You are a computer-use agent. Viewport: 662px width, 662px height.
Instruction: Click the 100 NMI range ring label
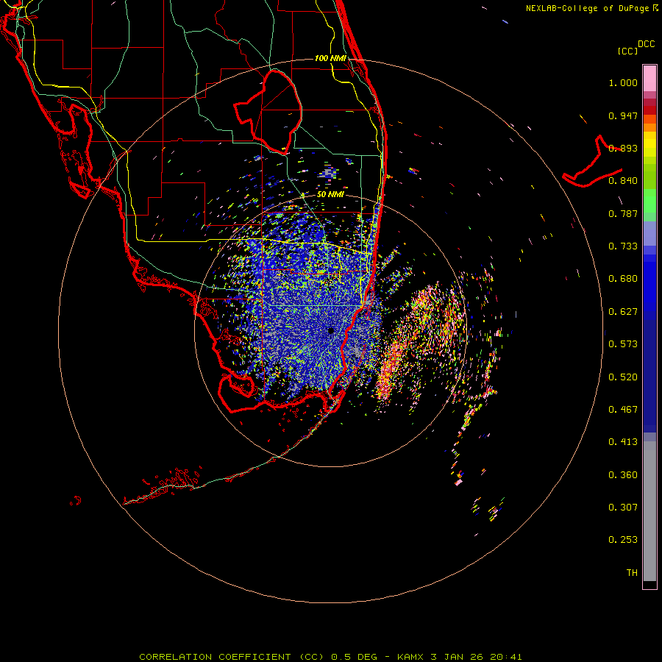coord(330,58)
